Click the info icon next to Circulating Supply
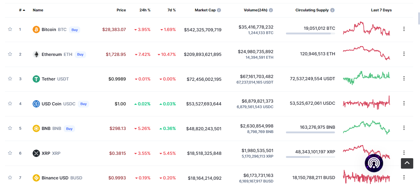 [332, 10]
